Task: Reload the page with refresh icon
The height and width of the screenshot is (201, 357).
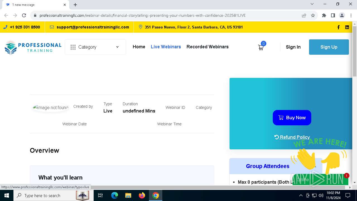Action: pos(24,15)
